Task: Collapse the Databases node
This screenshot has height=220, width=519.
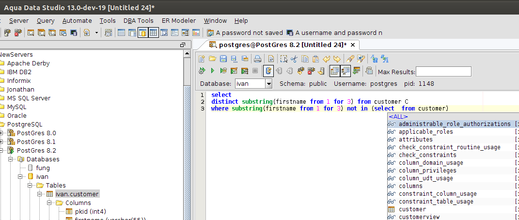Action: click(x=11, y=159)
